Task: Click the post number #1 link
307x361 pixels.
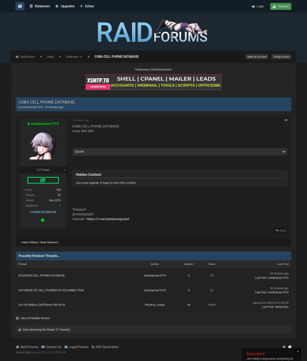Action: click(x=286, y=120)
